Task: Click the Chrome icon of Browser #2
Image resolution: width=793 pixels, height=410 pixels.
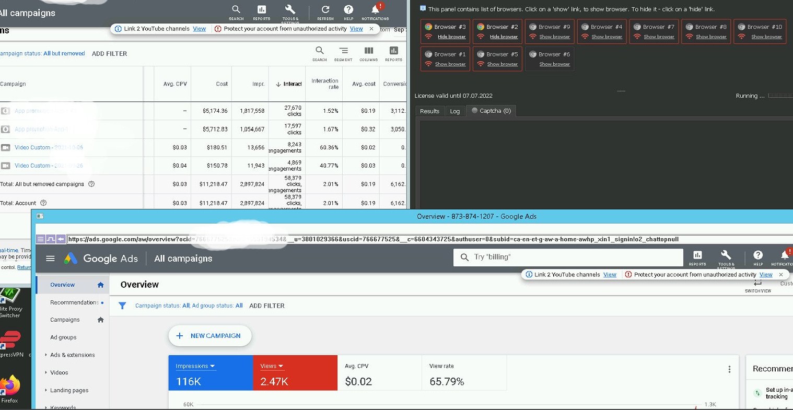Action: click(x=481, y=27)
